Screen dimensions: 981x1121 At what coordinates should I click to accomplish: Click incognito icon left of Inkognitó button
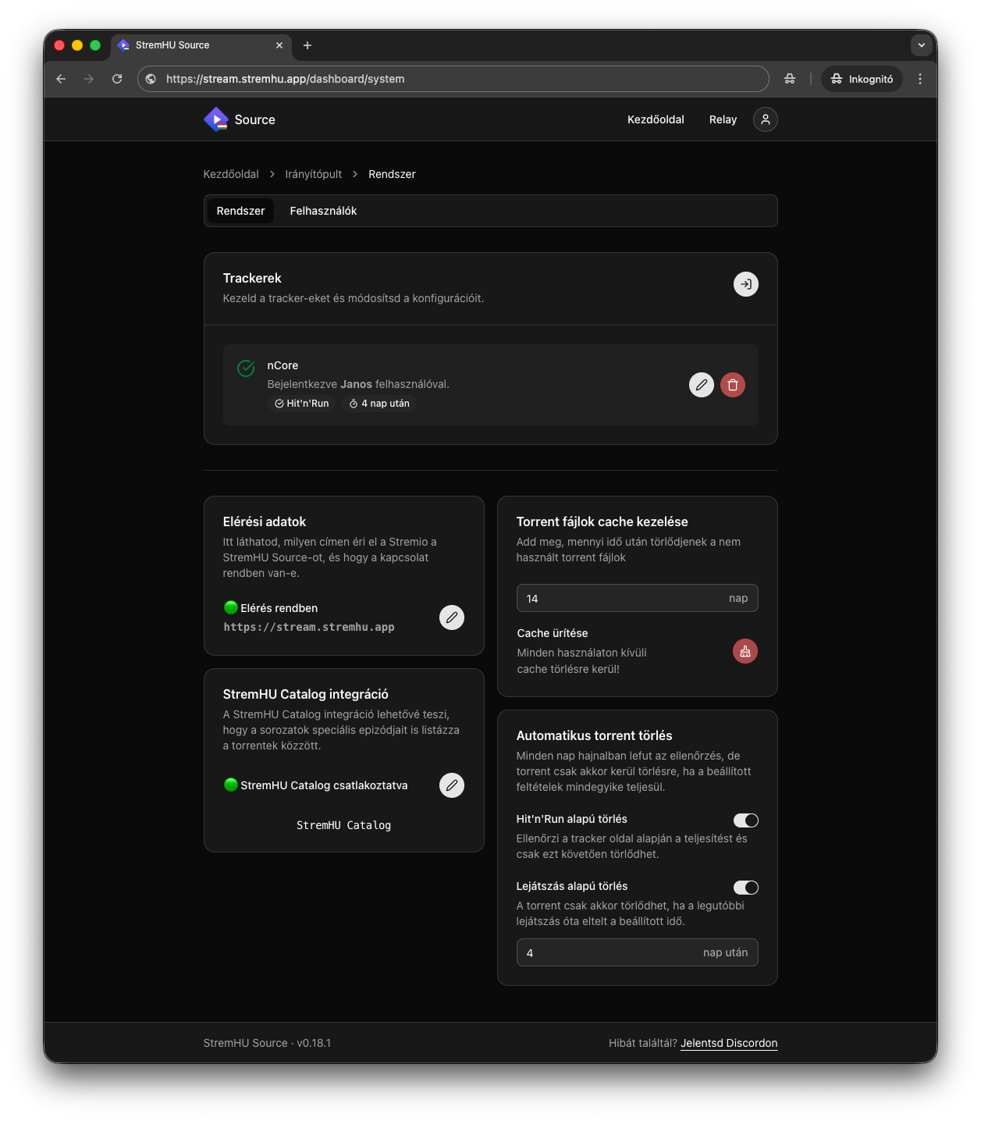pos(790,79)
